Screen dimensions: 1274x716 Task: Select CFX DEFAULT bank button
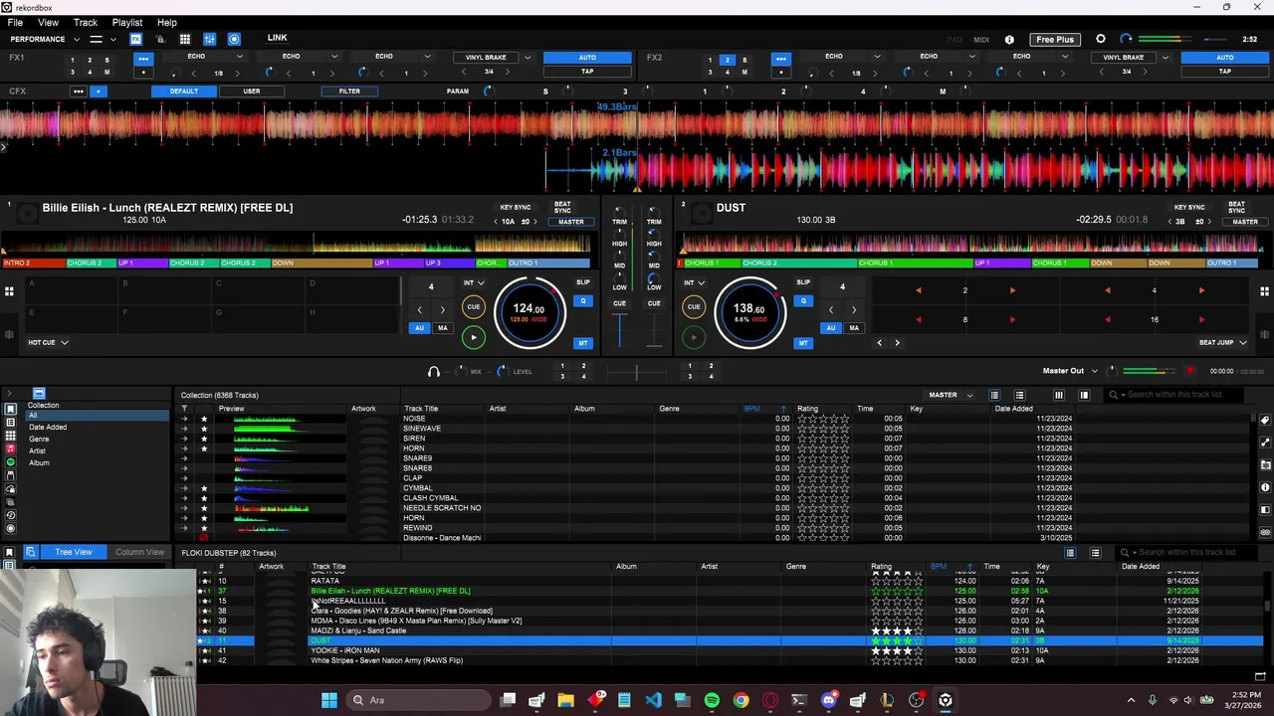coord(183,91)
